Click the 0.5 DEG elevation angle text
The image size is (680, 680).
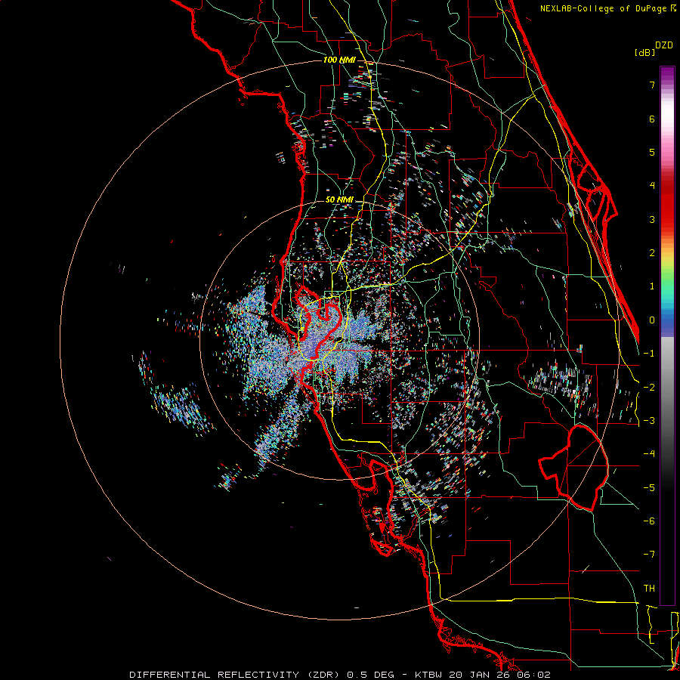pos(371,675)
